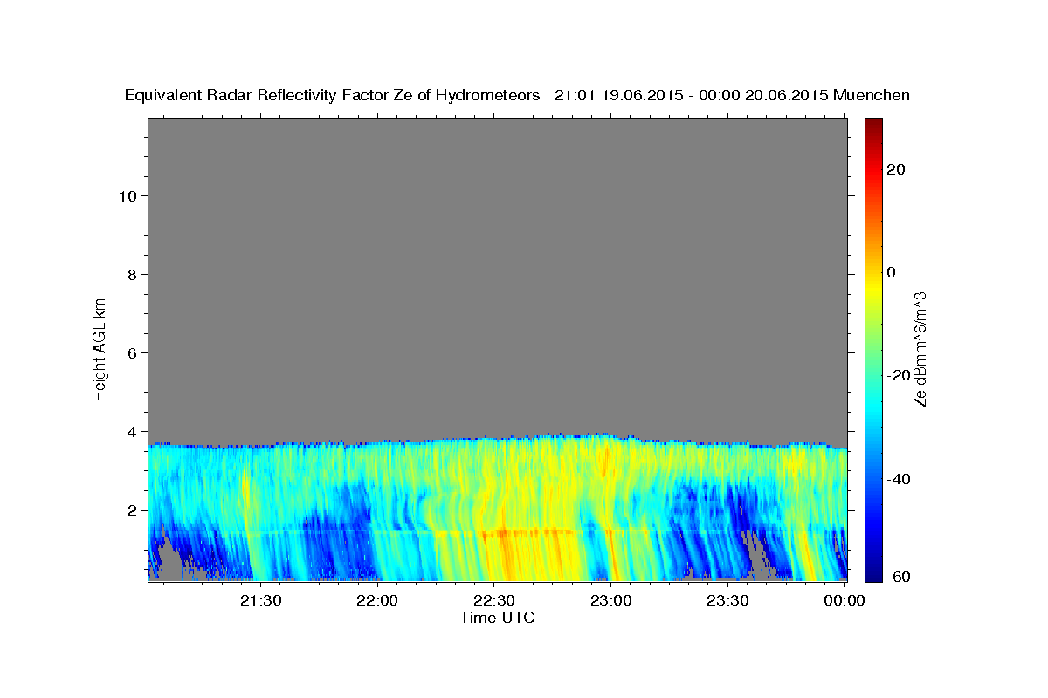Click the colorbar value '-60'
Viewport: 1048px width, 698px height.
[x=899, y=577]
